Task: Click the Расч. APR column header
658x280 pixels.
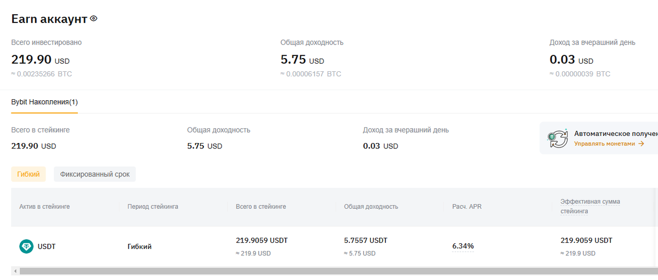Action: pos(467,207)
